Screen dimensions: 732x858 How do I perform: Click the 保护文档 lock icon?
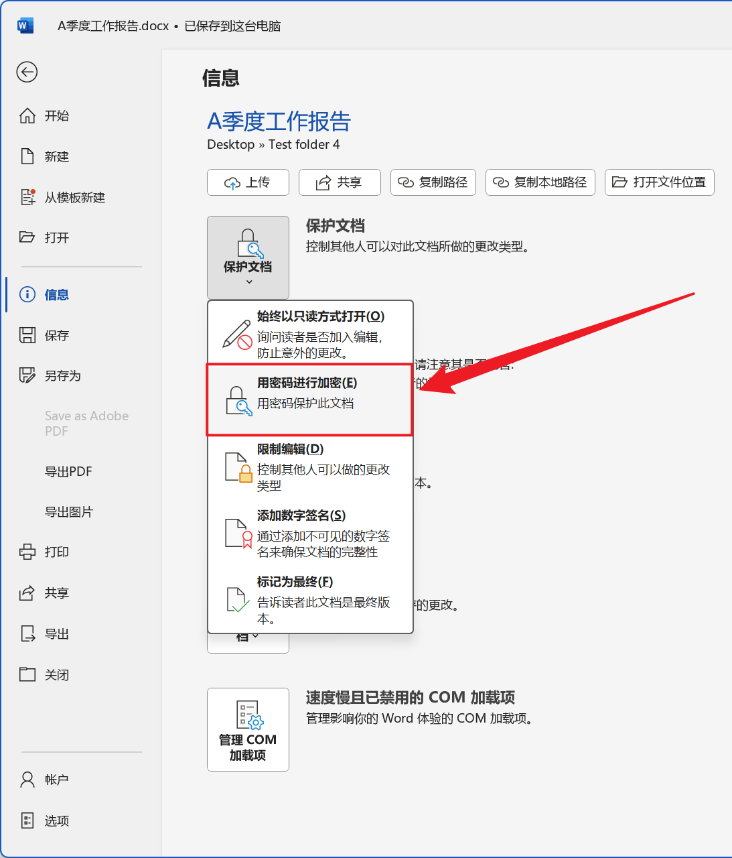tap(248, 243)
